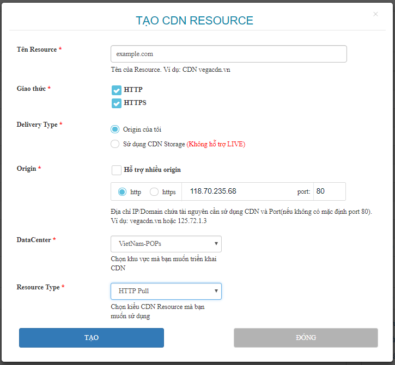Expand the Resource Type dropdown showing HTTP Pull

(166, 291)
